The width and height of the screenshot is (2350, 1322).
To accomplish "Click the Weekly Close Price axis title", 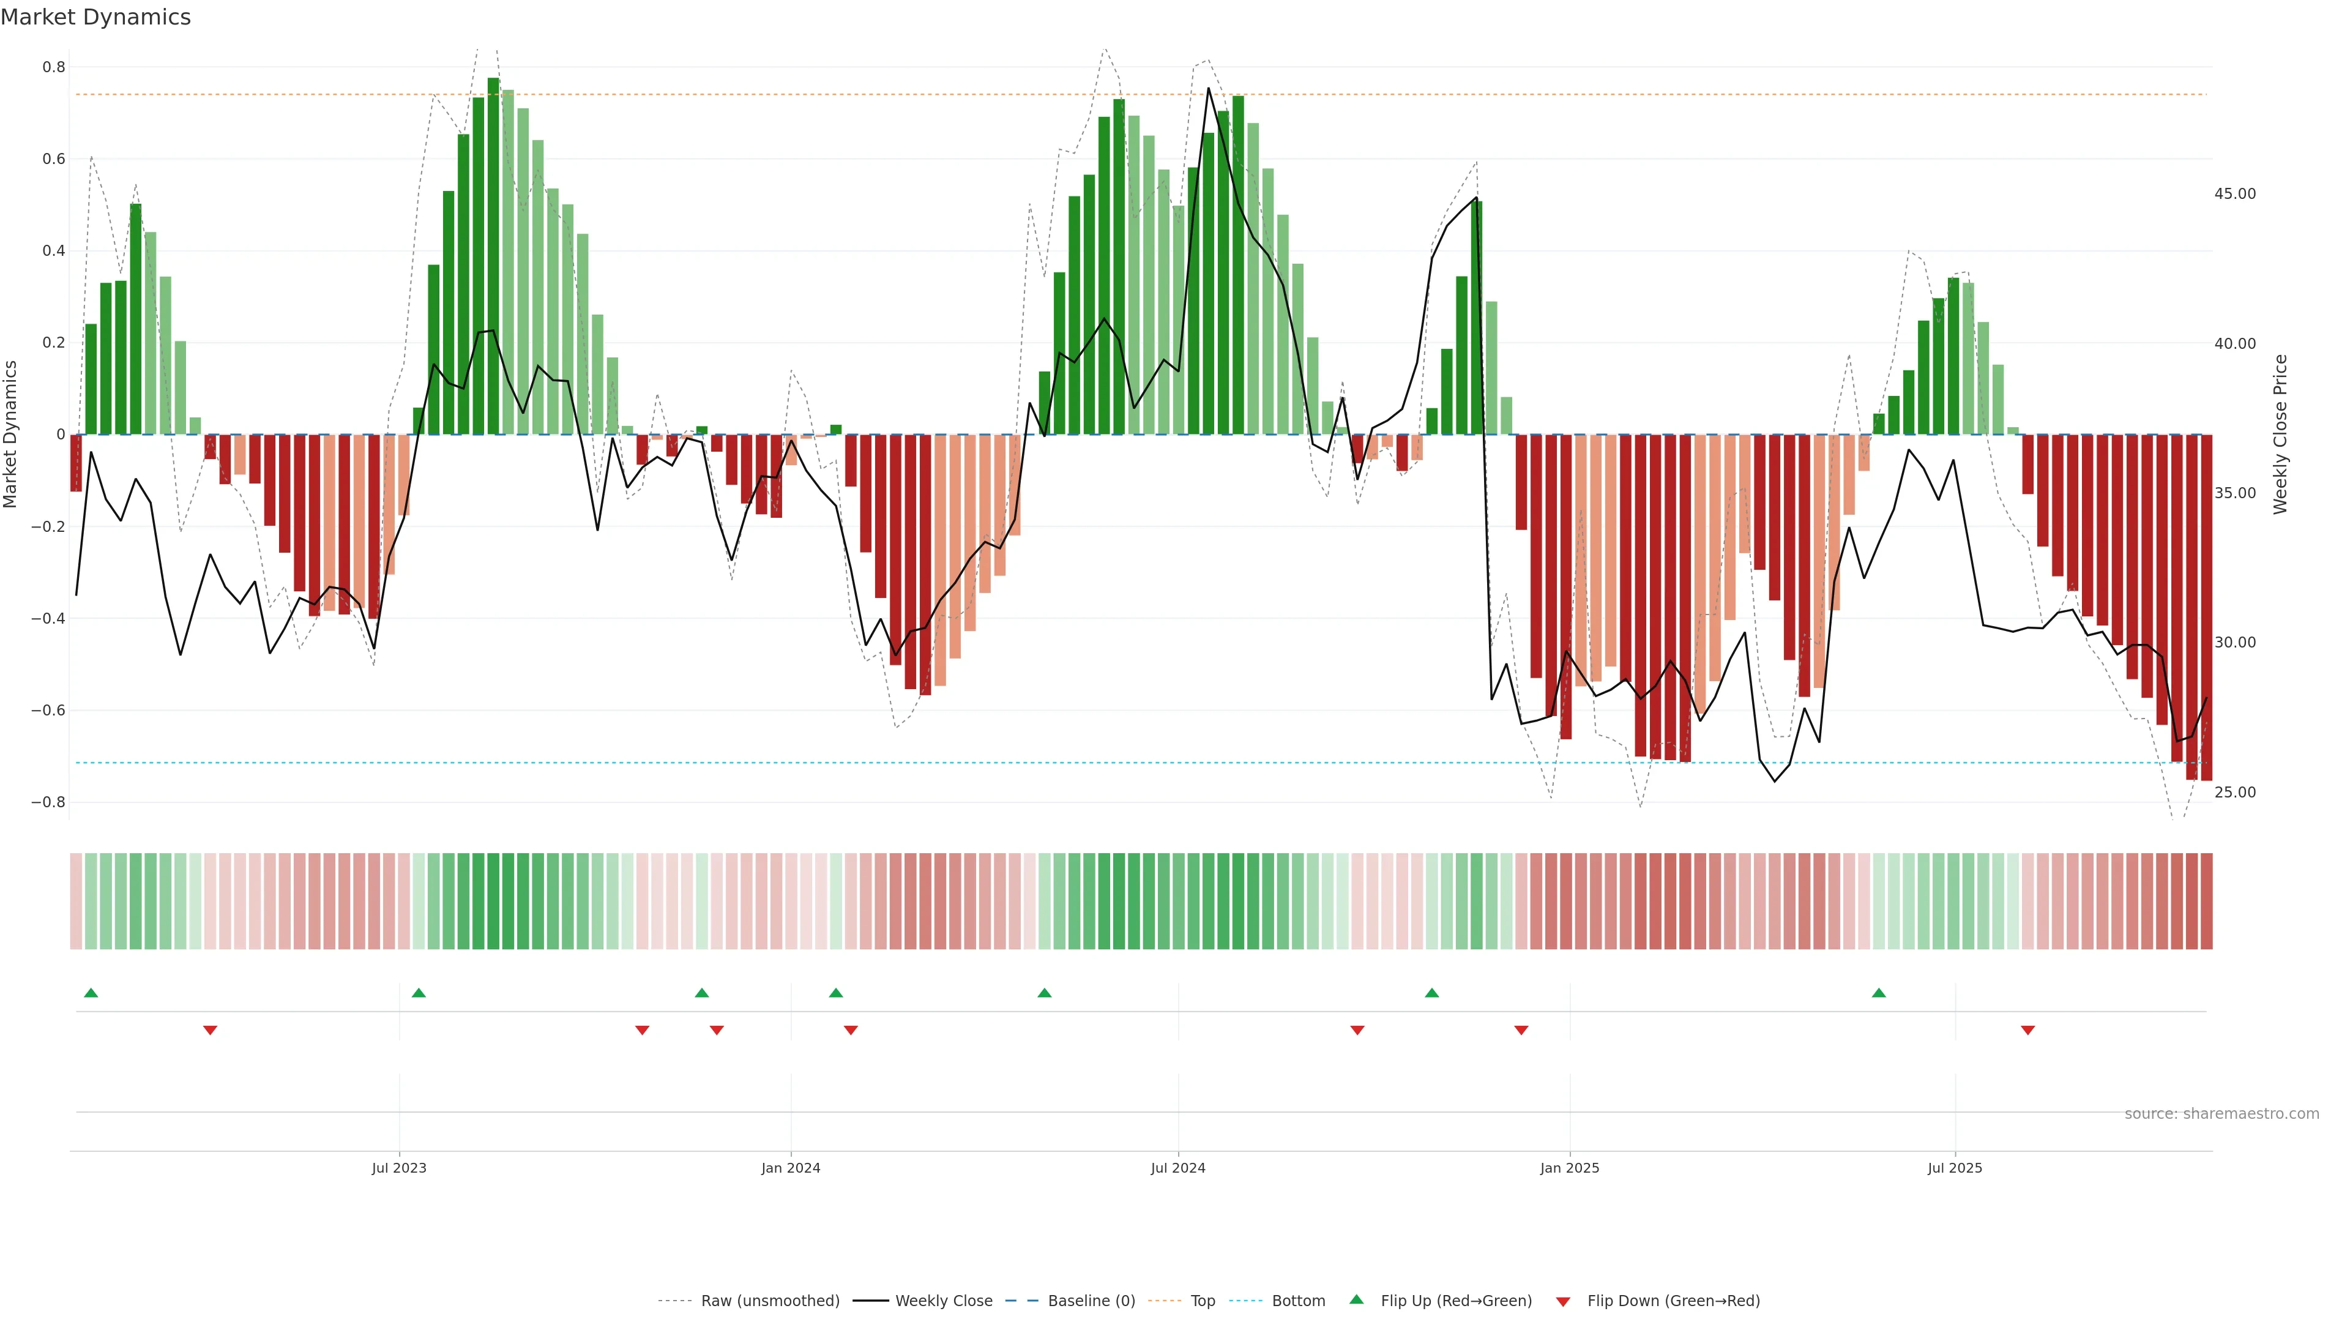I will click(x=2280, y=435).
